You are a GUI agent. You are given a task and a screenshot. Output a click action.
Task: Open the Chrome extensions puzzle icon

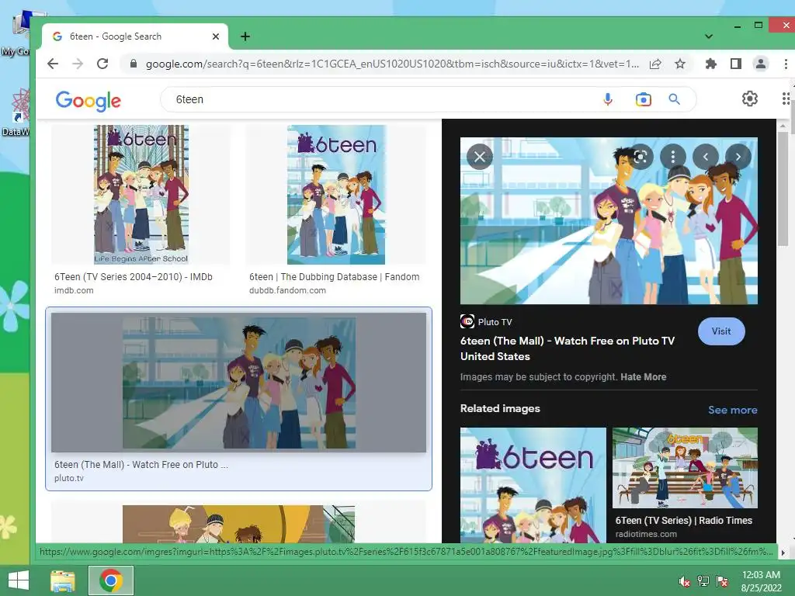point(711,64)
